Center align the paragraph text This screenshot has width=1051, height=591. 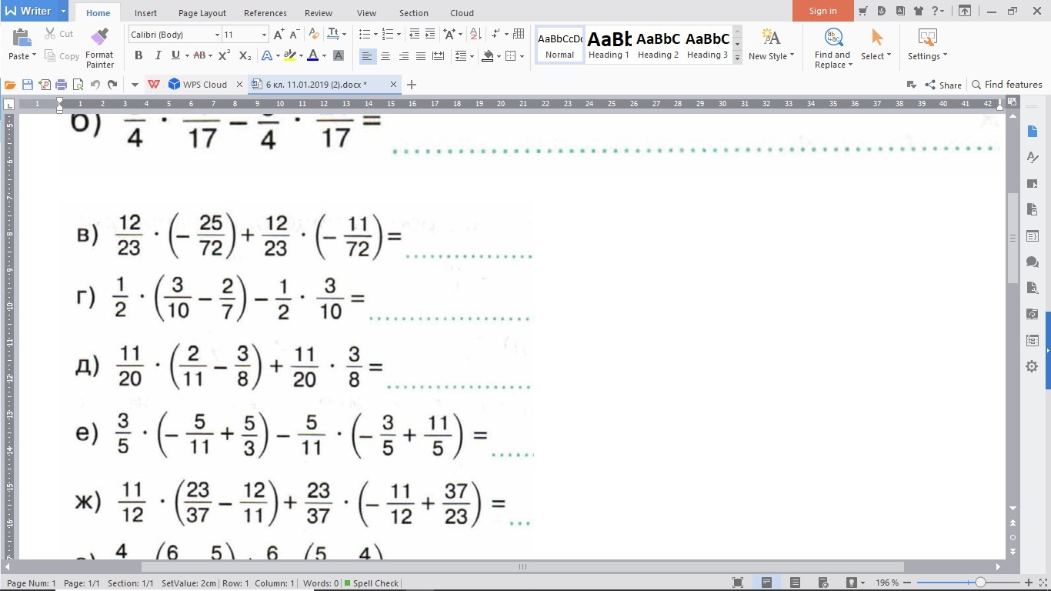(x=385, y=56)
